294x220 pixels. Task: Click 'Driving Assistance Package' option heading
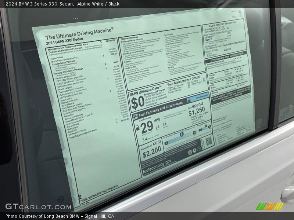click(68, 71)
